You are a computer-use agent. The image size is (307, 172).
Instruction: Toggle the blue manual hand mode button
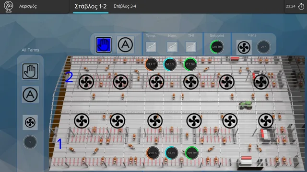coord(104,45)
